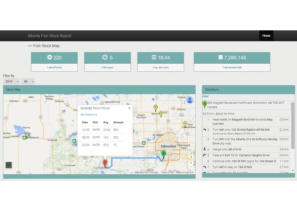The image size is (297, 211).
Task: Select step 6 Continue onto 184 St NW
Action: click(246, 161)
